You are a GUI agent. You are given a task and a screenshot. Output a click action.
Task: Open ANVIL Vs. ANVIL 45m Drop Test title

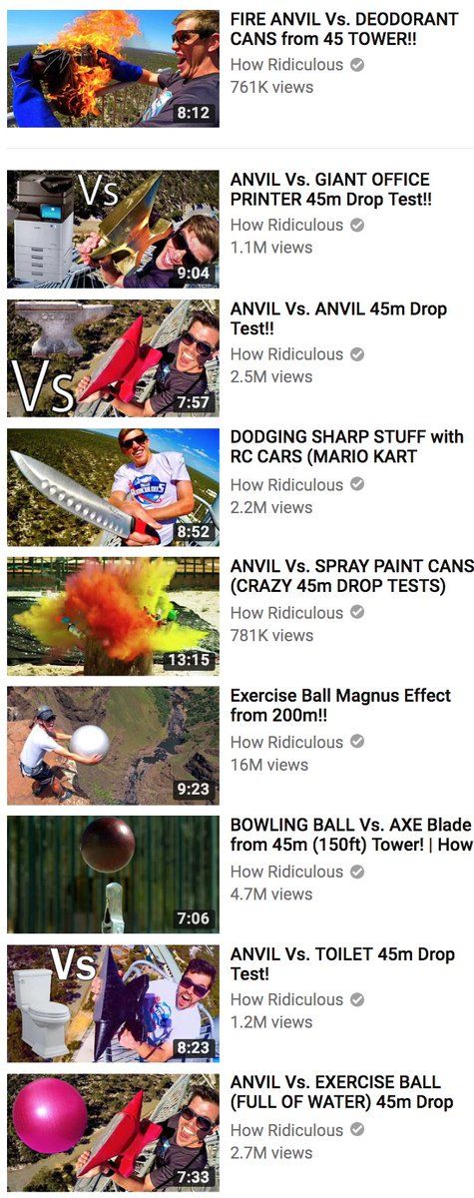[338, 319]
